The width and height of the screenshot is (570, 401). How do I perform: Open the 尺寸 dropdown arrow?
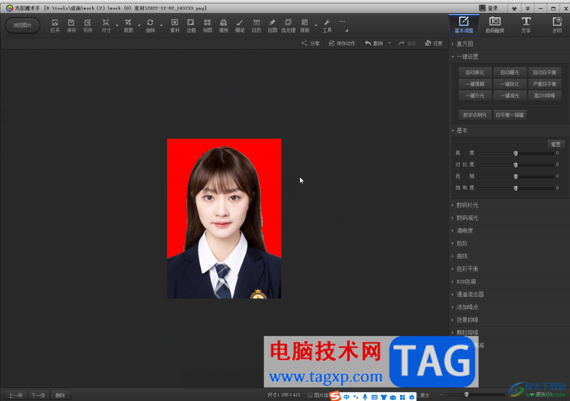117,26
